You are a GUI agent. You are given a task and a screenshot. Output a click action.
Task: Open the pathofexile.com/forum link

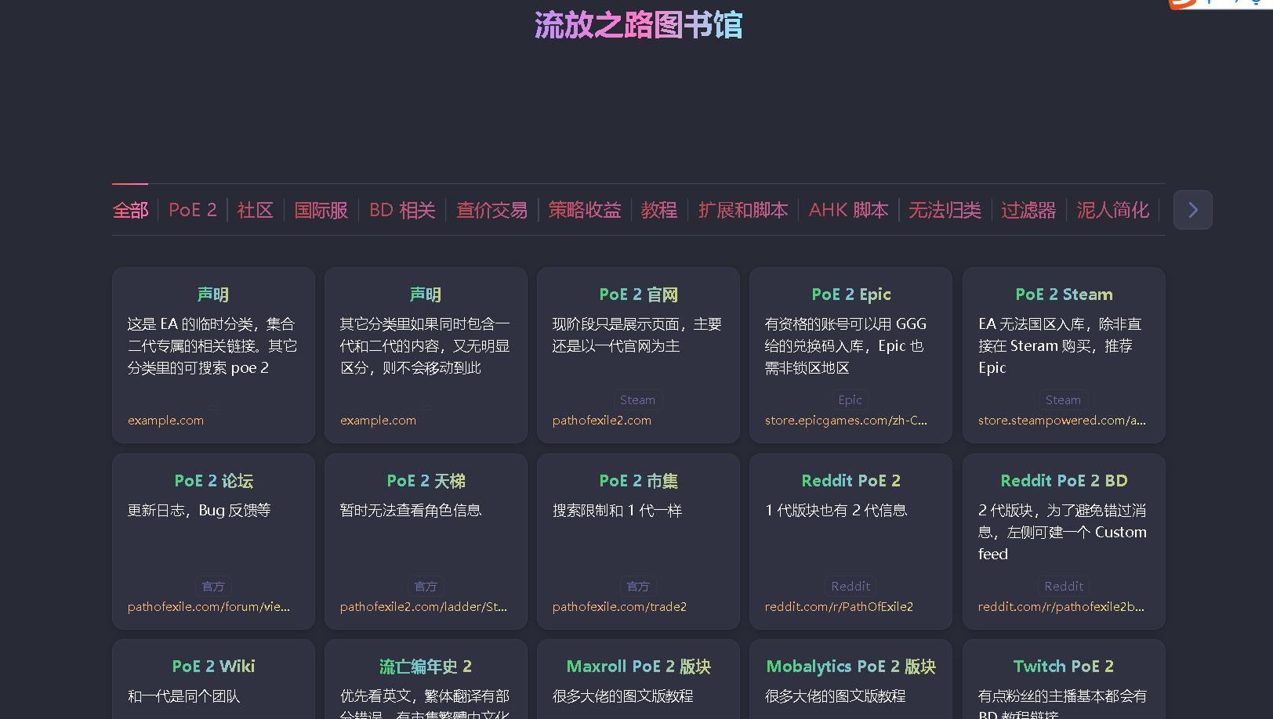pos(209,607)
